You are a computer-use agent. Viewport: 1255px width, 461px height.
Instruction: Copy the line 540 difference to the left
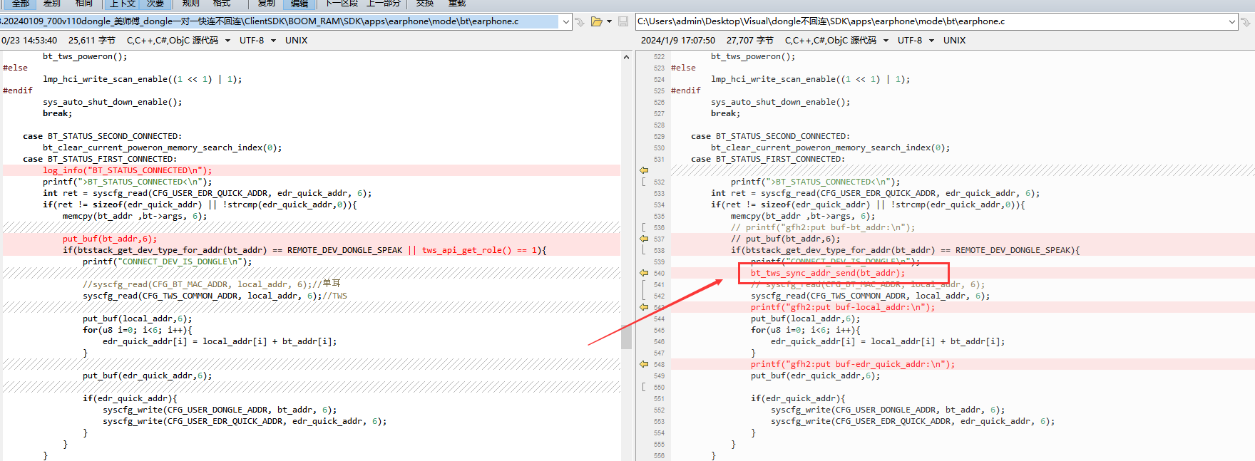[643, 273]
